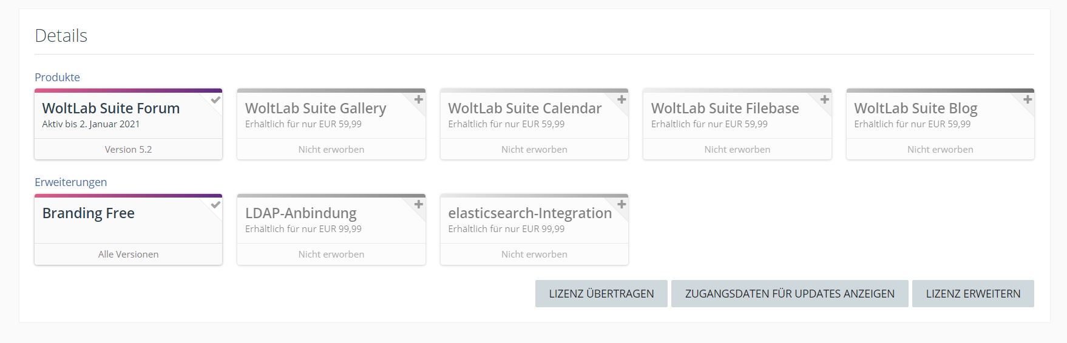Image resolution: width=1067 pixels, height=343 pixels.
Task: Click the Branding Free title
Action: tap(89, 213)
